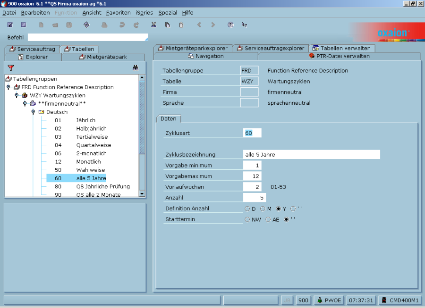The image size is (425, 308).
Task: Click the back chevron toolbar icon
Action: 199,25
